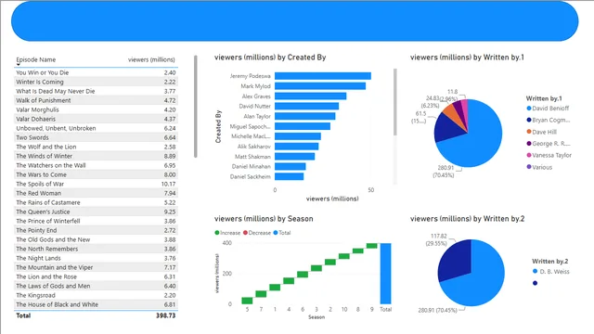Select 'The Queen's Justice' row
The width and height of the screenshot is (594, 334).
[x=96, y=212]
